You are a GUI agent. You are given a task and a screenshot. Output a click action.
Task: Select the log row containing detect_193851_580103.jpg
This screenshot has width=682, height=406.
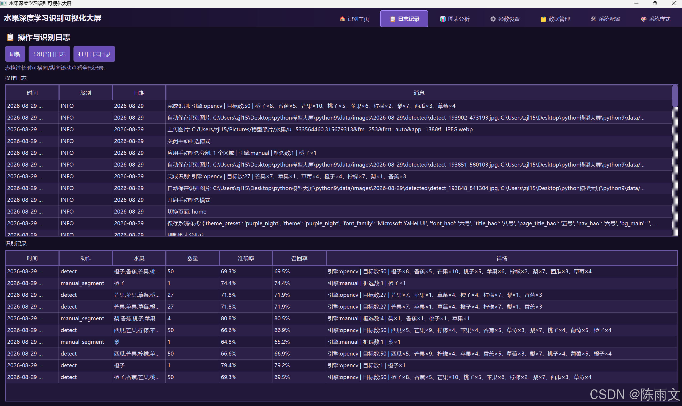[339, 165]
